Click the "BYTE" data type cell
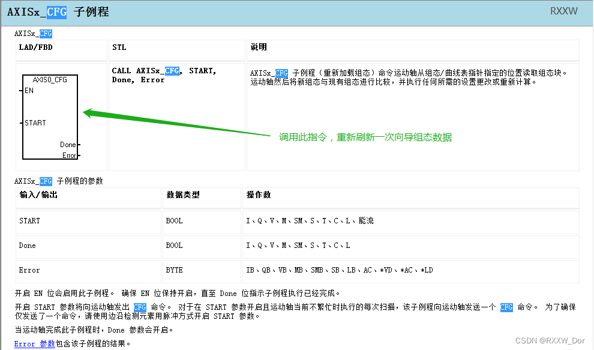Screen dimensions: 594x350 [x=174, y=270]
